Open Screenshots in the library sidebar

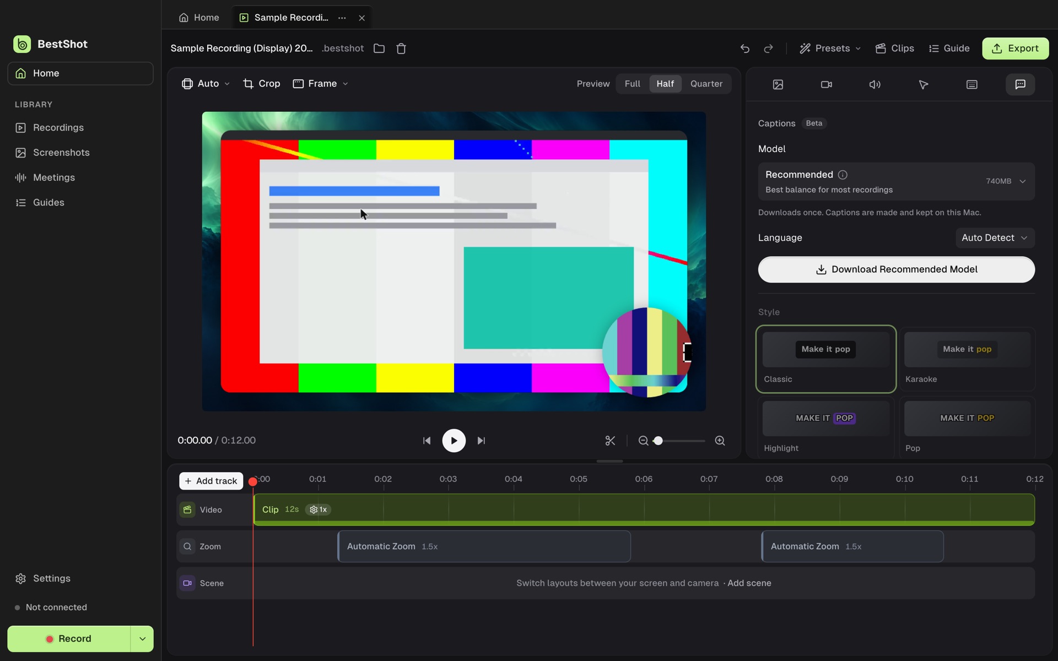pos(80,153)
